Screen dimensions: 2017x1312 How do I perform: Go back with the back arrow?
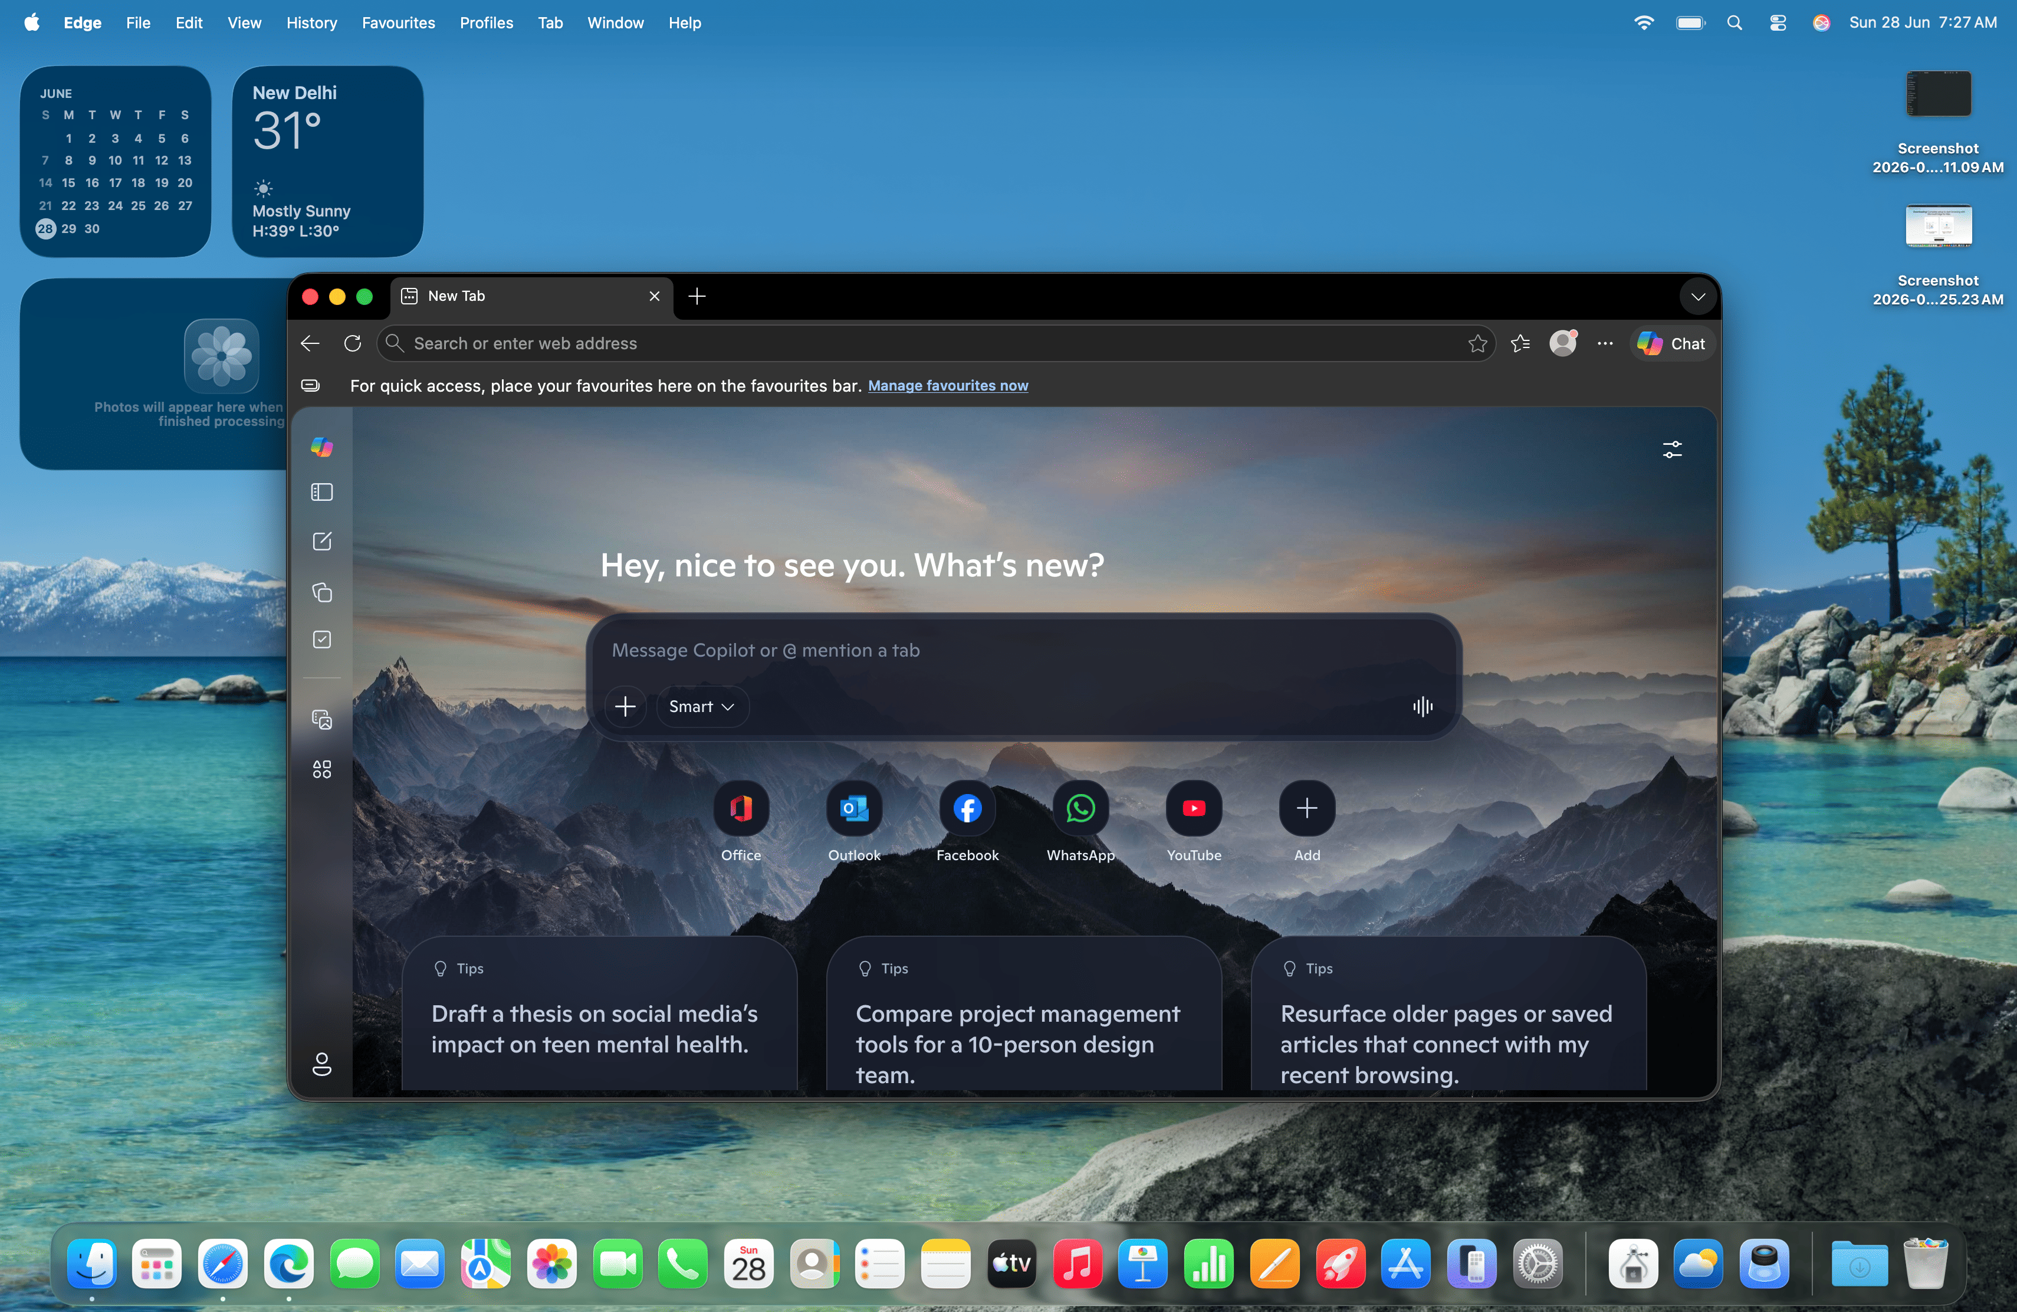pos(310,343)
